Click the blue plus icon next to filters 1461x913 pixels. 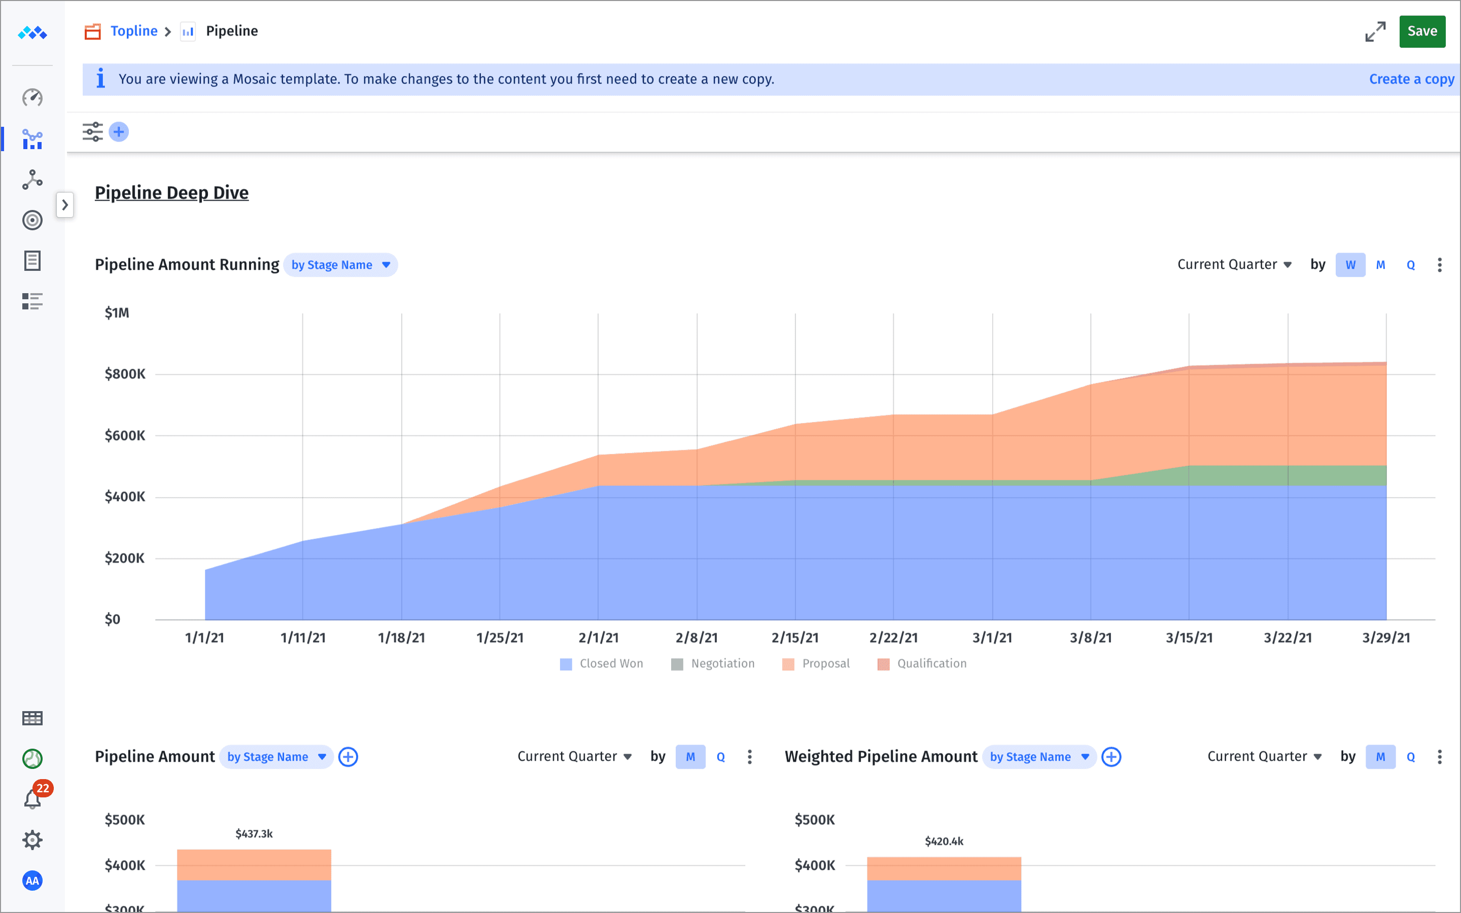point(119,131)
